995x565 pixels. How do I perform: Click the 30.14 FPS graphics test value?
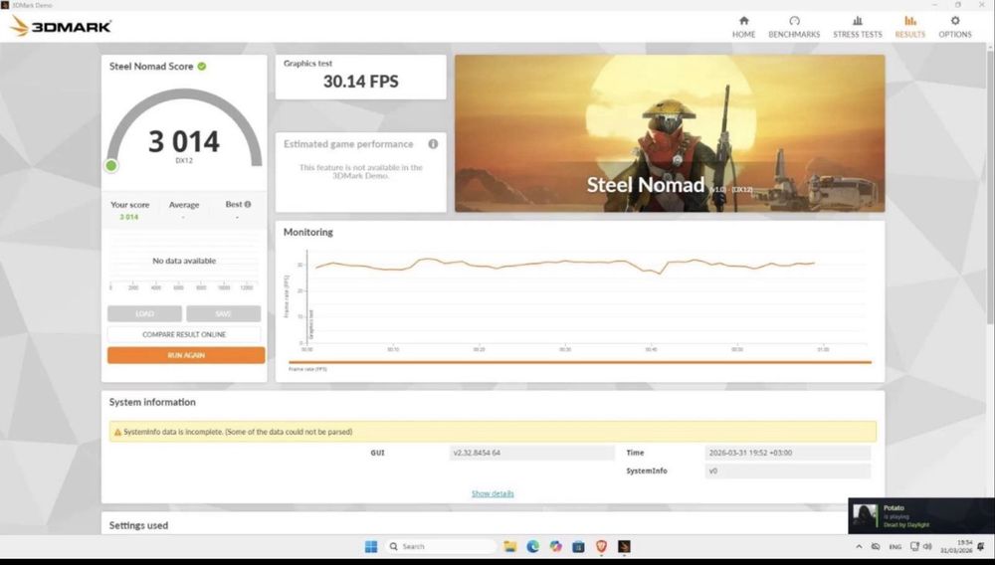(x=361, y=82)
